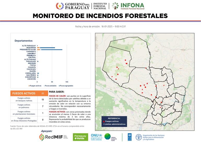Click the Gobierno del Paraguay emblem
Screen dimensions: 201x142
(x=60, y=6)
